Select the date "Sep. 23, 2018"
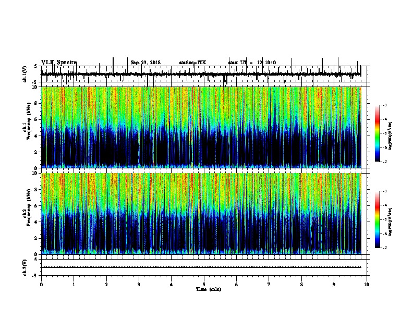This screenshot has width=413, height=319. (145, 63)
